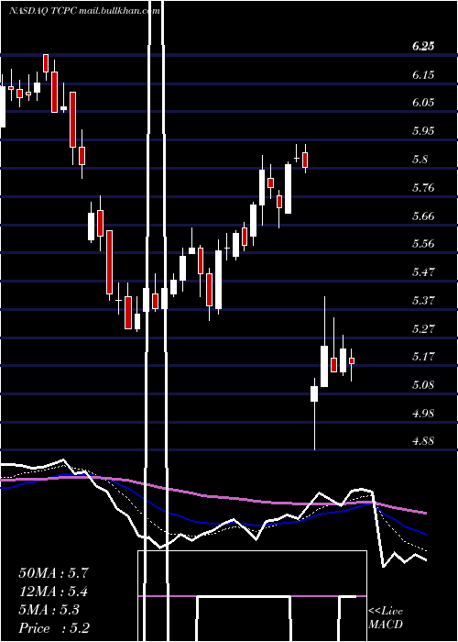Click the 4.88 price axis label
Screen dimensions: 458x642
423,441
